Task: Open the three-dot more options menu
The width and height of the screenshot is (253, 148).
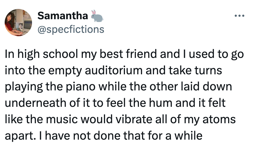Action: [x=240, y=15]
